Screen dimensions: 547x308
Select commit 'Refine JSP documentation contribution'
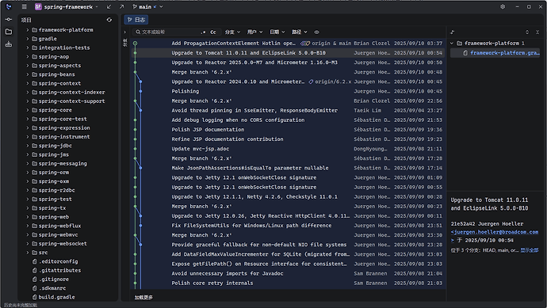pos(288,139)
